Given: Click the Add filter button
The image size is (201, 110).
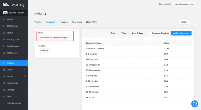Looking at the screenshot, I should [x=44, y=51].
